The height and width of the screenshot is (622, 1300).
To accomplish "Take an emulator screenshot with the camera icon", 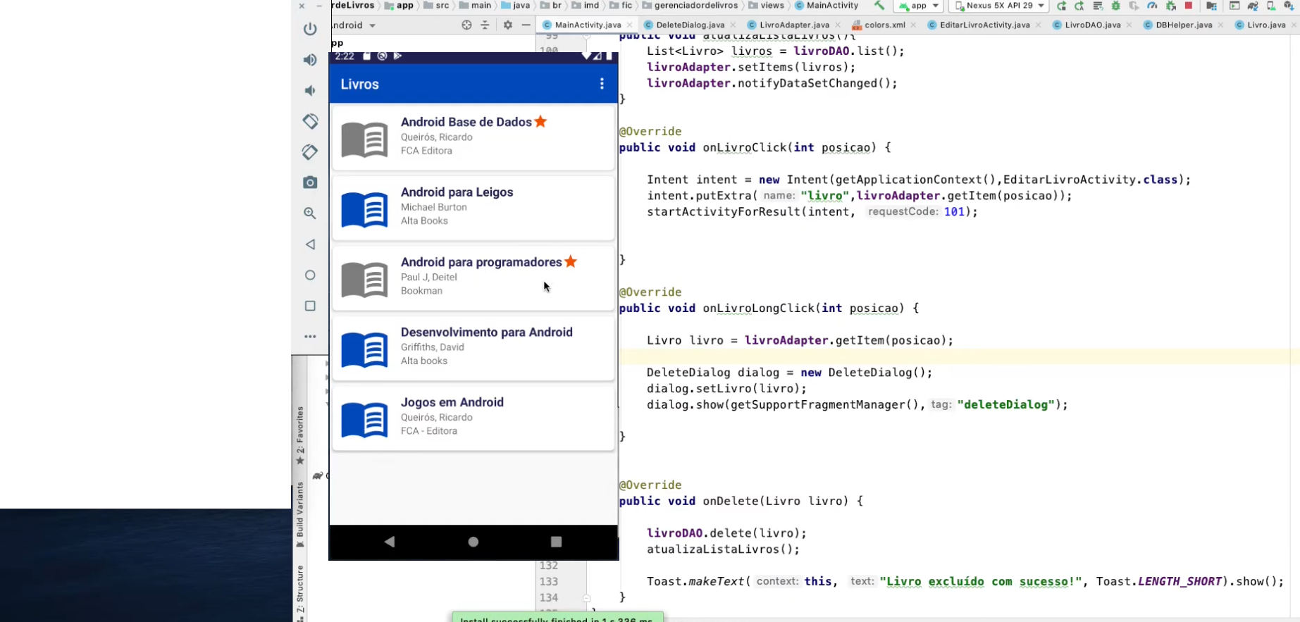I will [310, 182].
